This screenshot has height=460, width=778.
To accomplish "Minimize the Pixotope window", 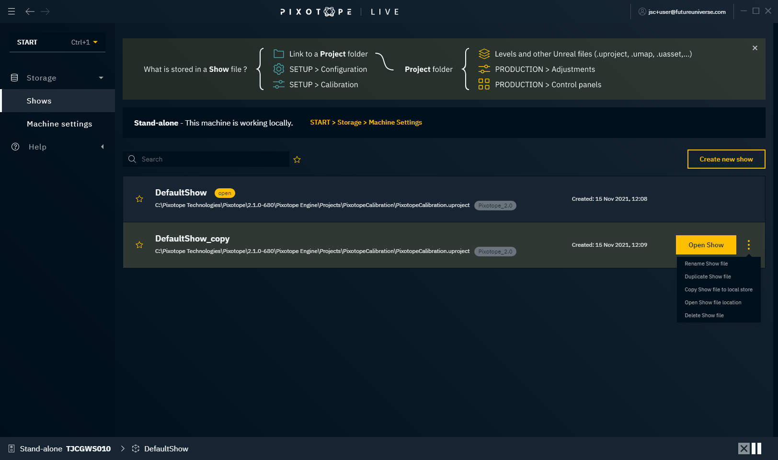I will pyautogui.click(x=744, y=11).
